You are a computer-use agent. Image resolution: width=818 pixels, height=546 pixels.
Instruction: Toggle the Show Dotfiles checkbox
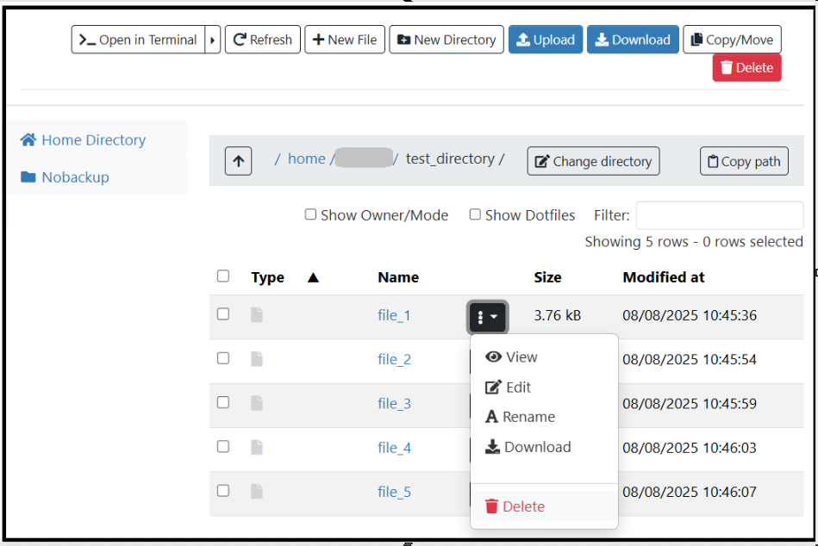(x=475, y=214)
